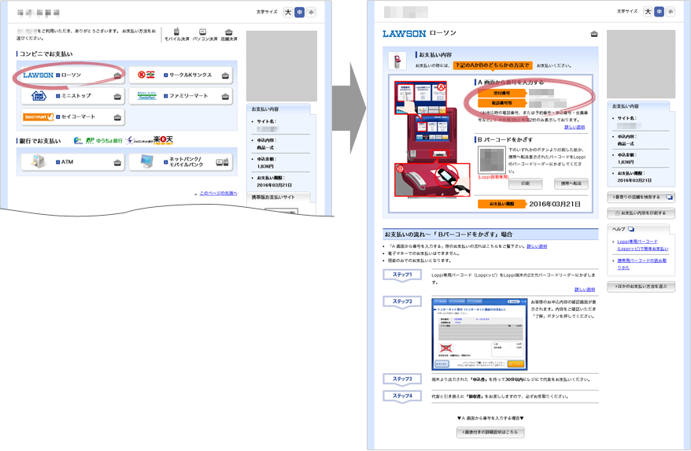Open Loppi専用バーコード help link
The height and width of the screenshot is (451, 691).
642,245
